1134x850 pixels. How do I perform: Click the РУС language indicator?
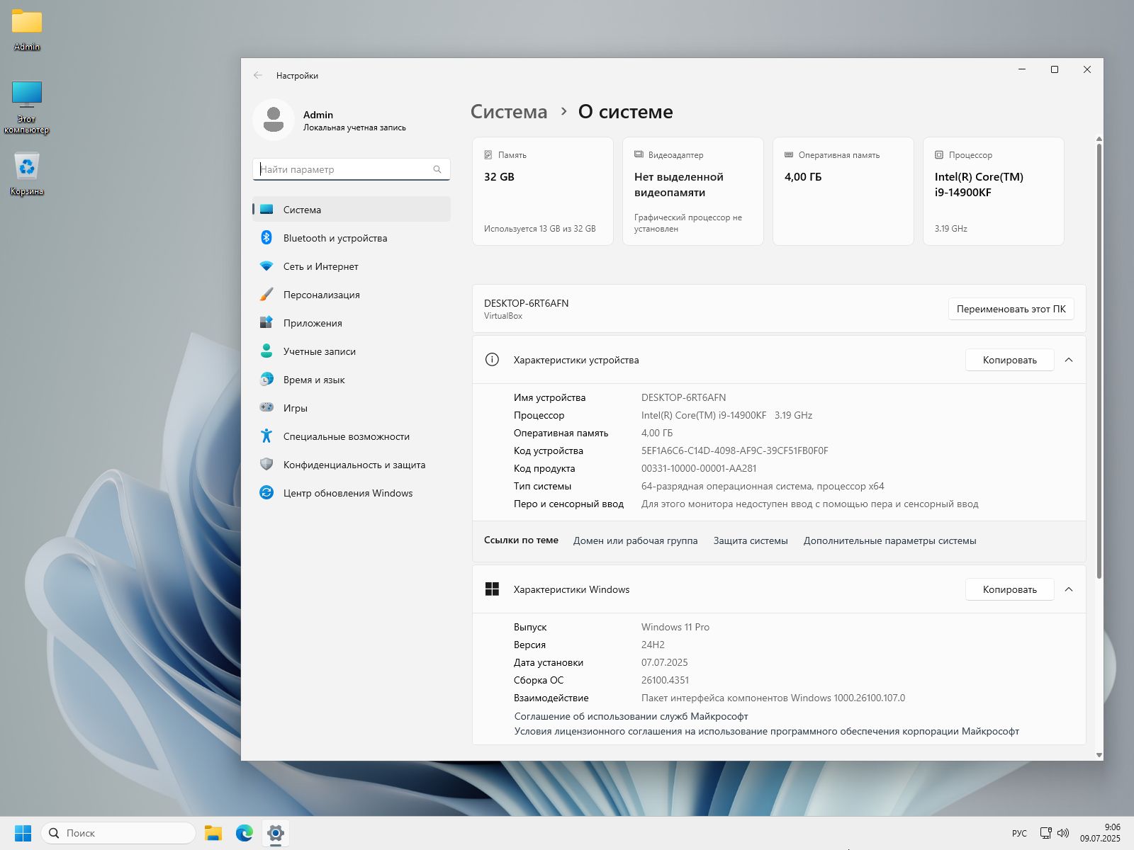[x=1019, y=833]
